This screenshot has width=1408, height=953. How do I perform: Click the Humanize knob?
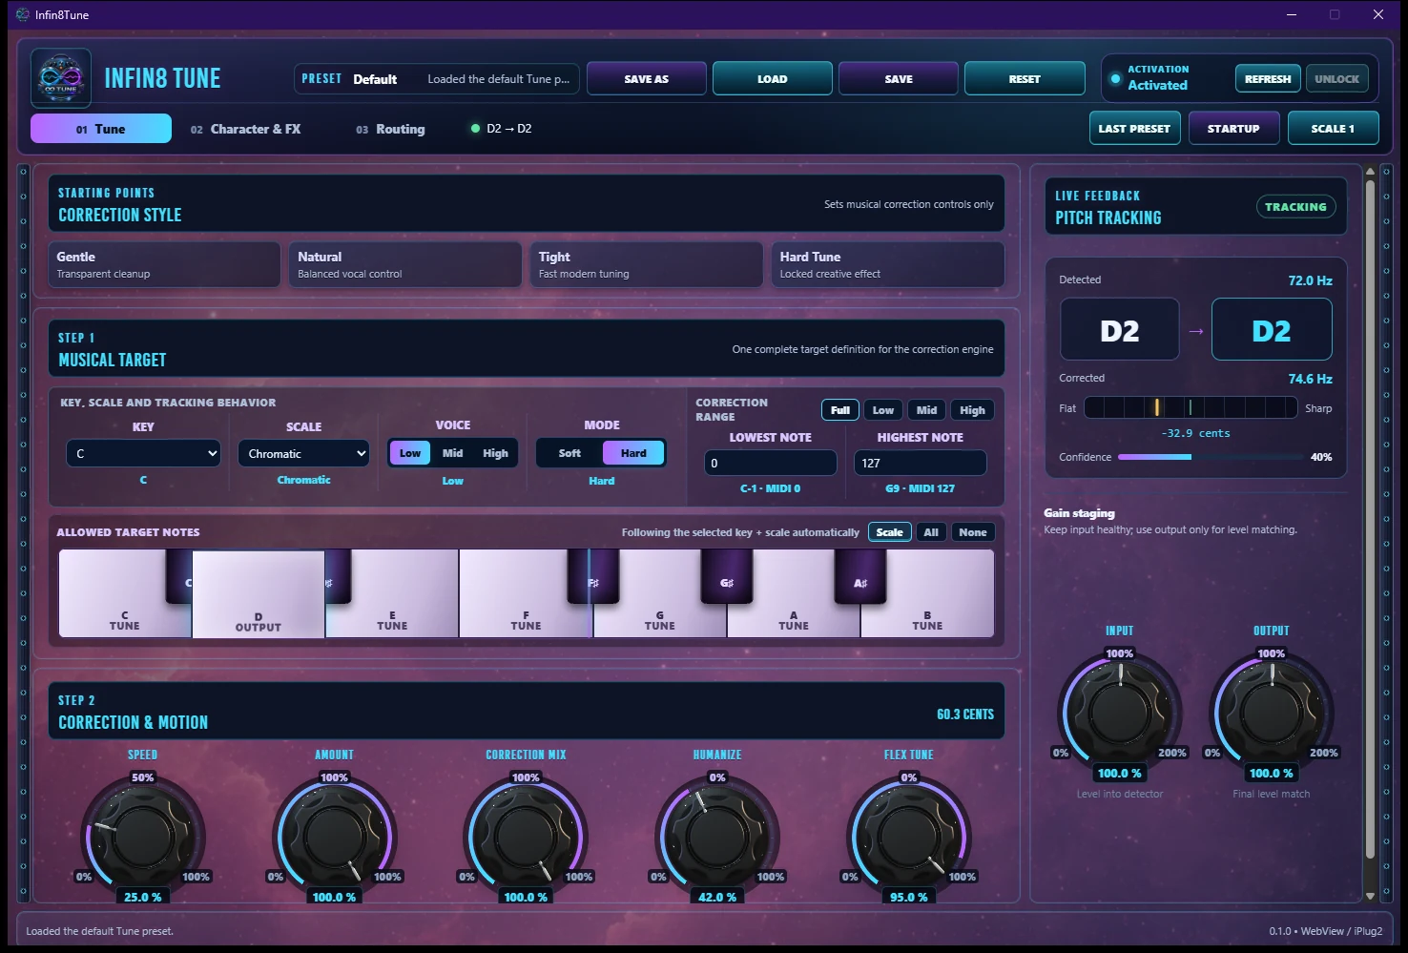point(717,837)
